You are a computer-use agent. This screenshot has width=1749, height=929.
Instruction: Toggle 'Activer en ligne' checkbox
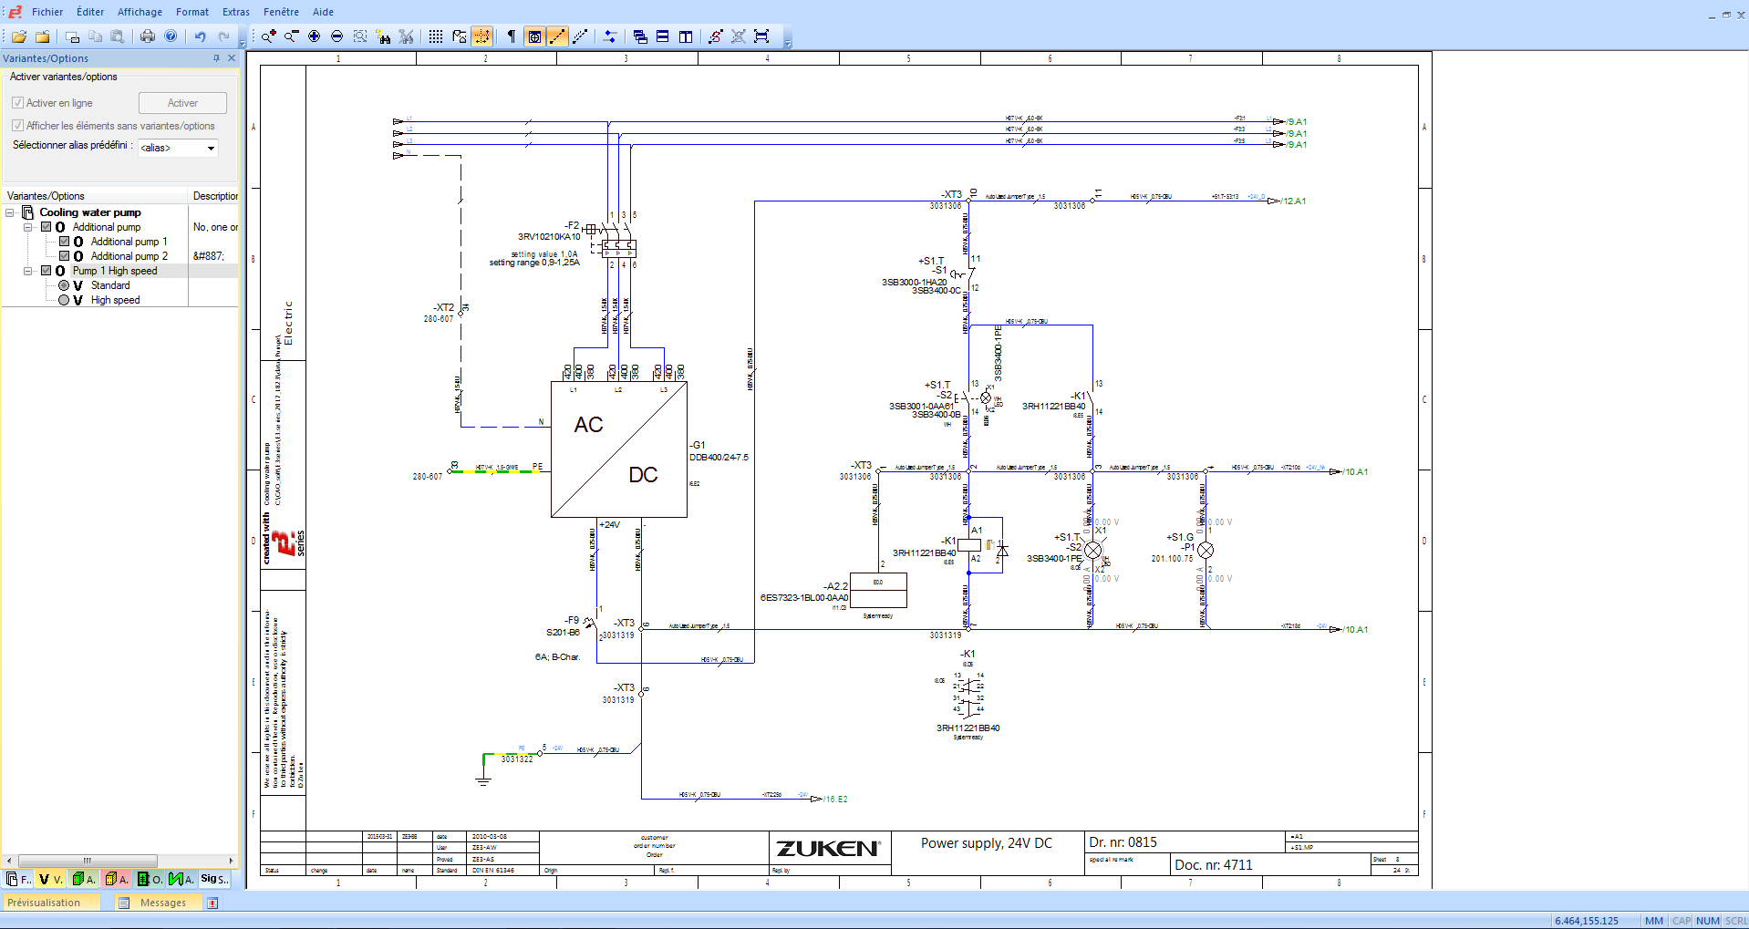[17, 103]
